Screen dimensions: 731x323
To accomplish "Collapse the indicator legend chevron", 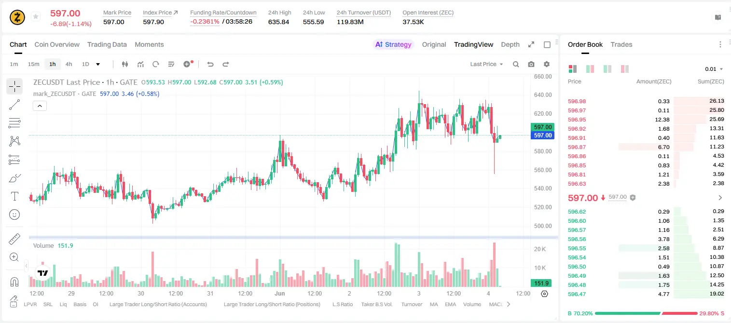I will click(40, 106).
